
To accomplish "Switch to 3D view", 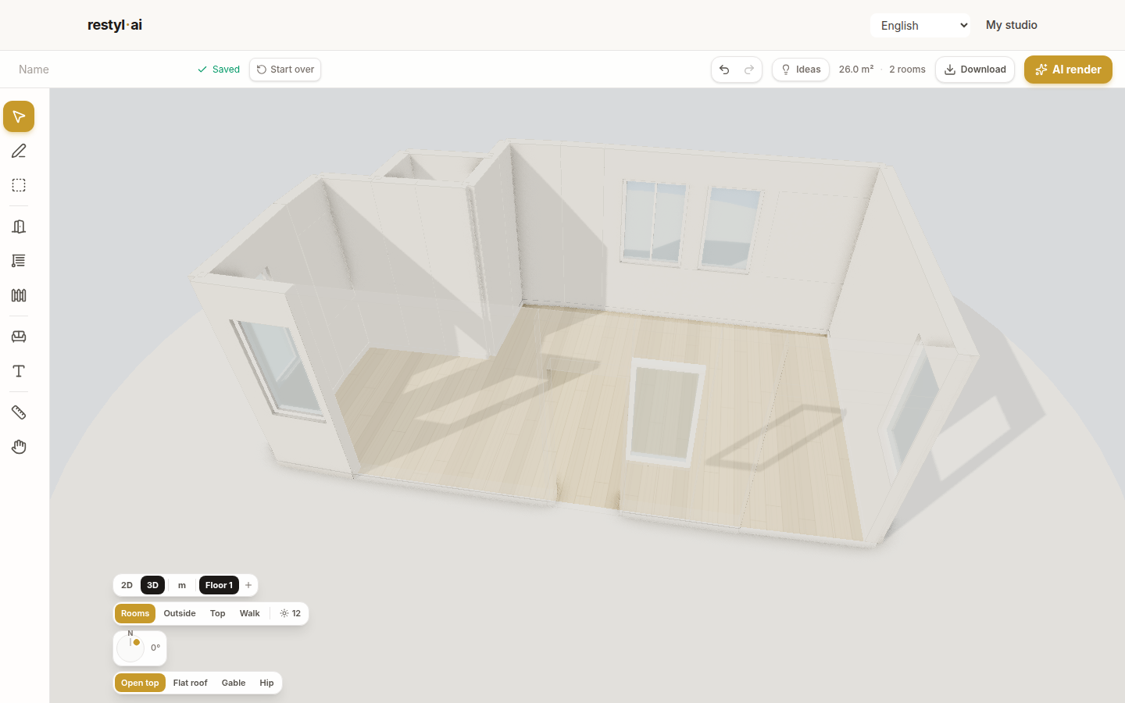I will [x=152, y=585].
